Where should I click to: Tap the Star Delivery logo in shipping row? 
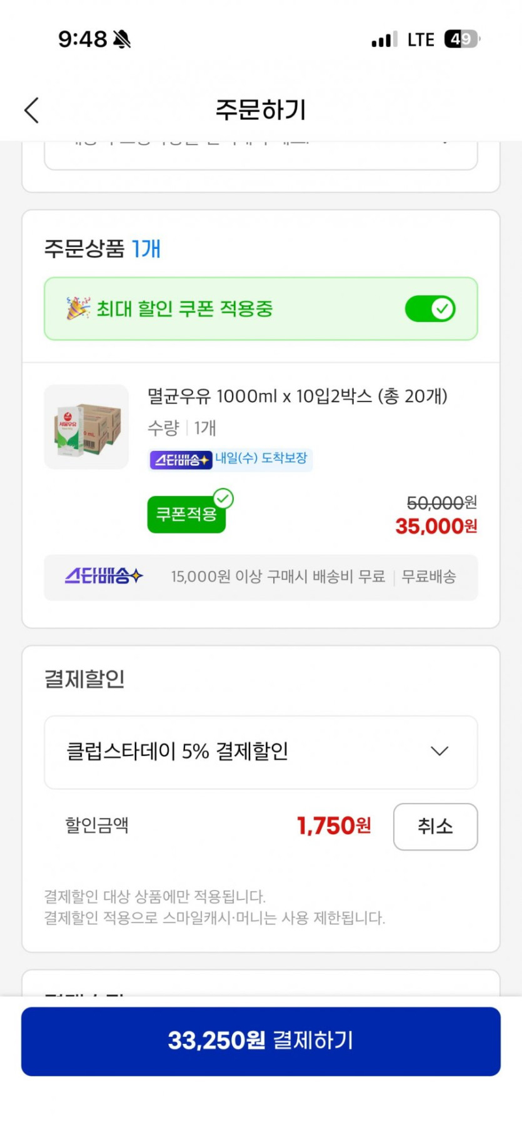coord(104,576)
